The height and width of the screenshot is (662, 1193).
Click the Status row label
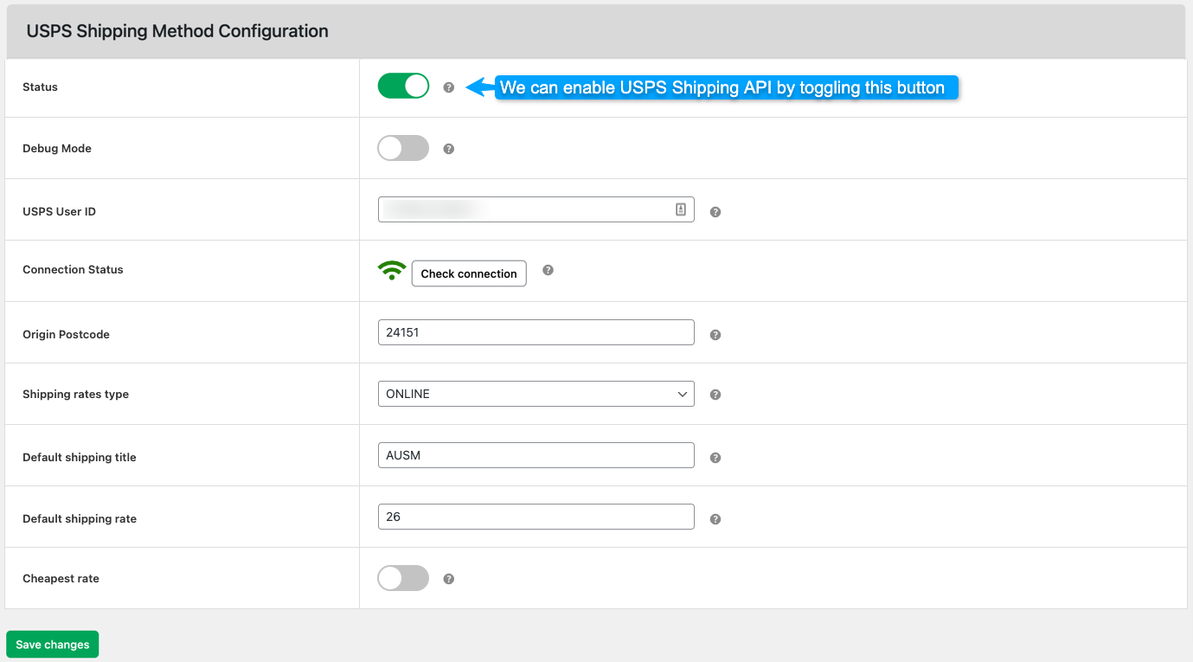point(40,87)
